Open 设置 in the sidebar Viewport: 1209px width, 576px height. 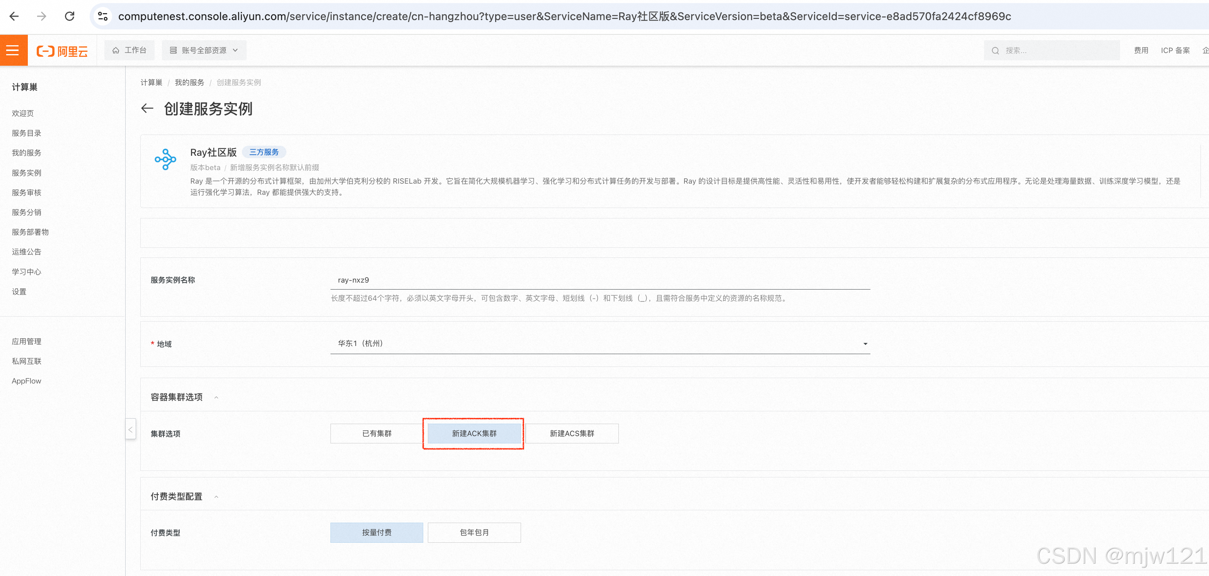[19, 291]
